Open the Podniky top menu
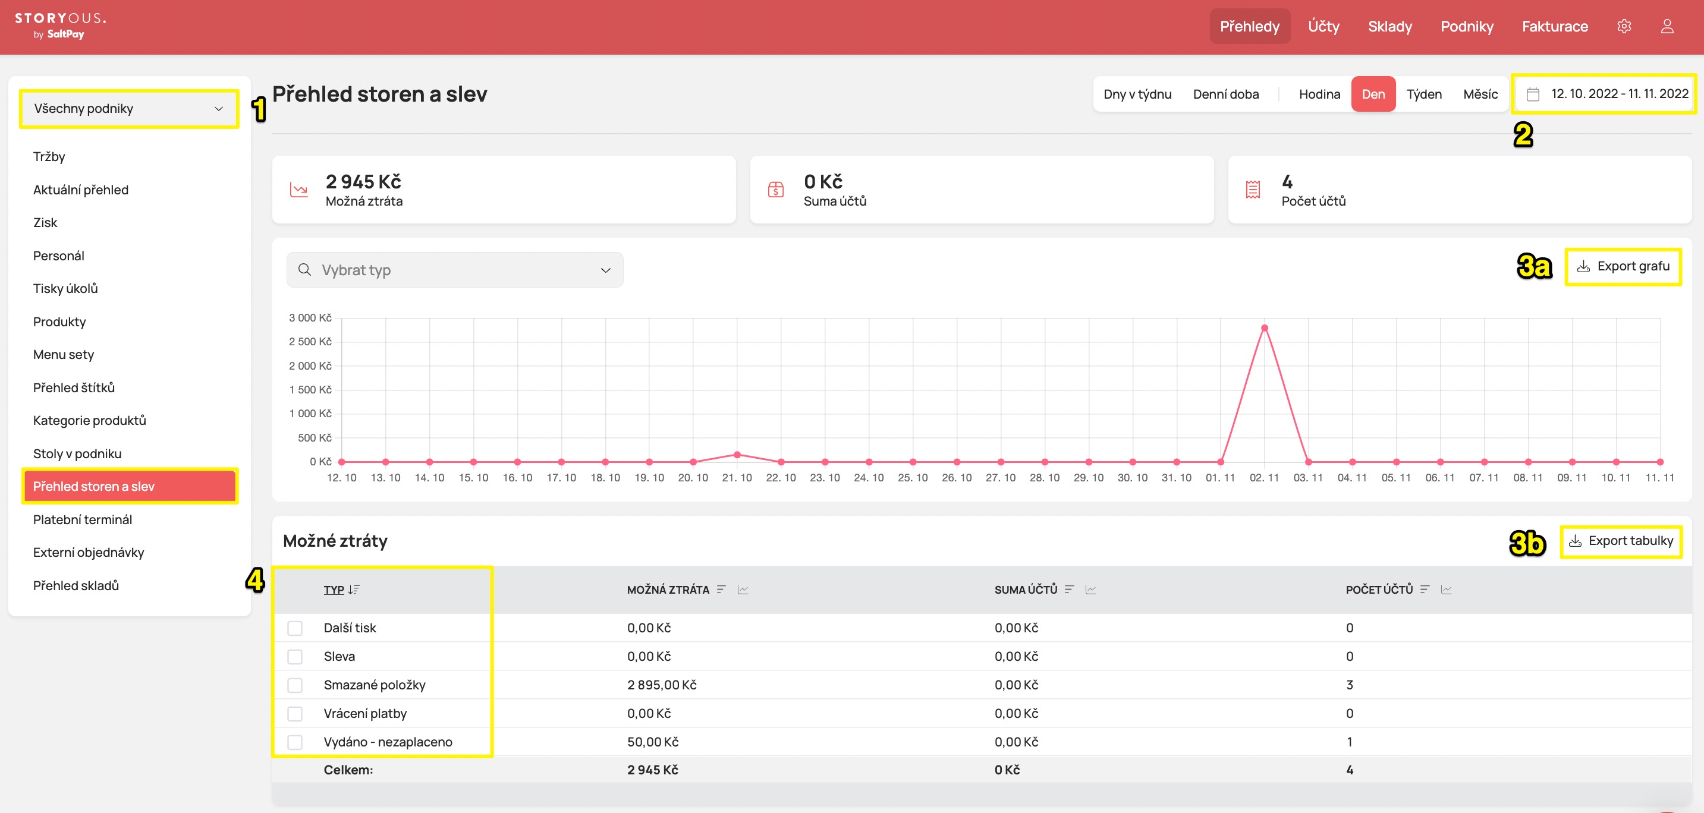The image size is (1704, 813). click(1467, 26)
